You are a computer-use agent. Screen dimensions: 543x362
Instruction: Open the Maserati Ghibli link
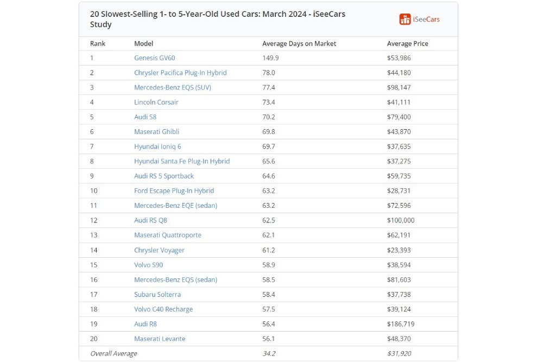156,131
